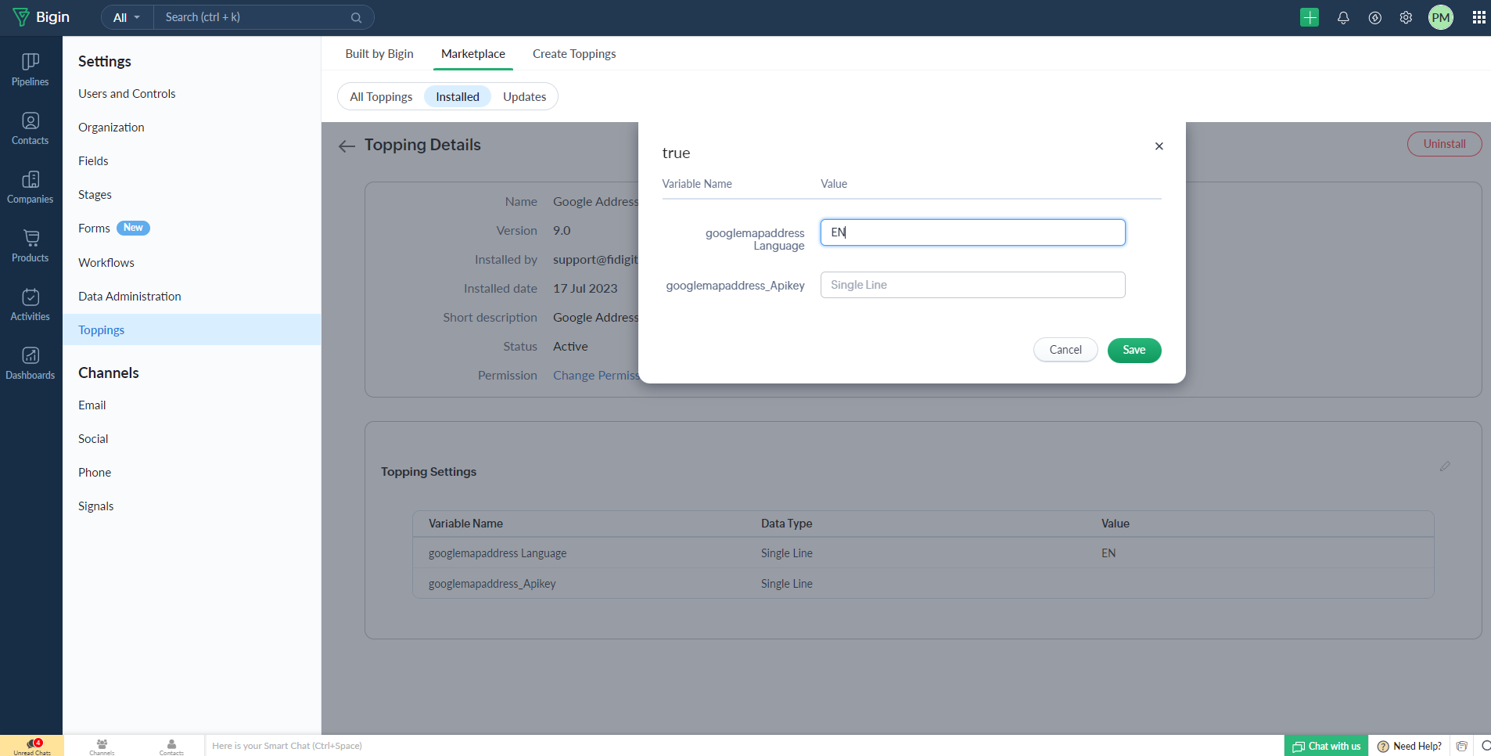Close the variable dialog with X
Image resolution: width=1491 pixels, height=756 pixels.
[x=1159, y=146]
